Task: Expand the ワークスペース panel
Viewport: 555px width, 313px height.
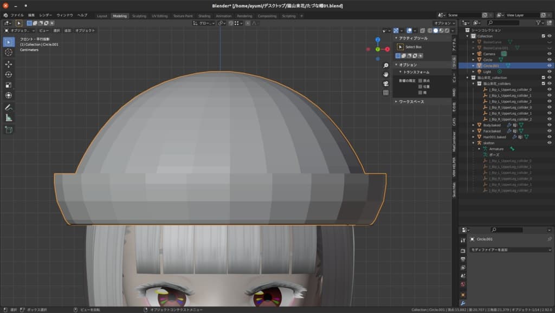Action: coord(411,101)
